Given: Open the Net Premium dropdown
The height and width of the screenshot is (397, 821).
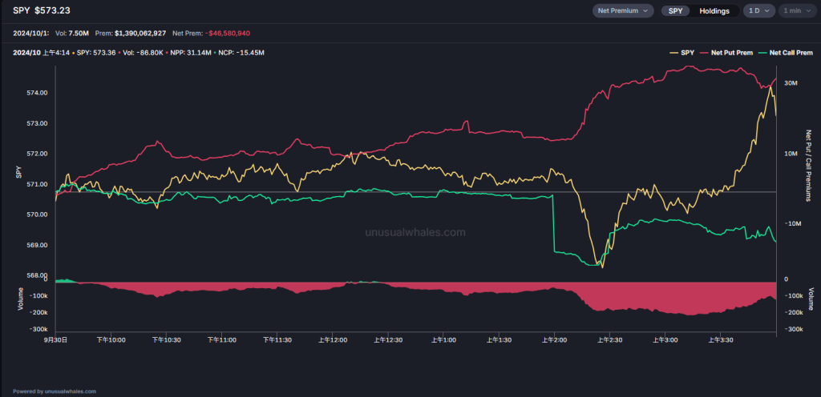Looking at the screenshot, I should [622, 11].
